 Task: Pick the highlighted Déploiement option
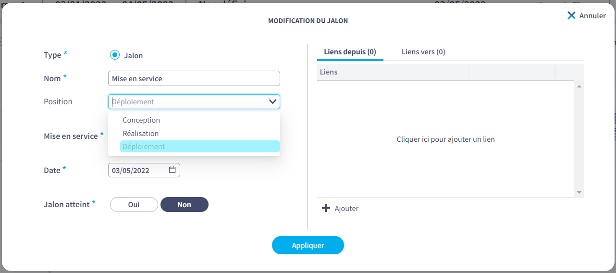200,147
